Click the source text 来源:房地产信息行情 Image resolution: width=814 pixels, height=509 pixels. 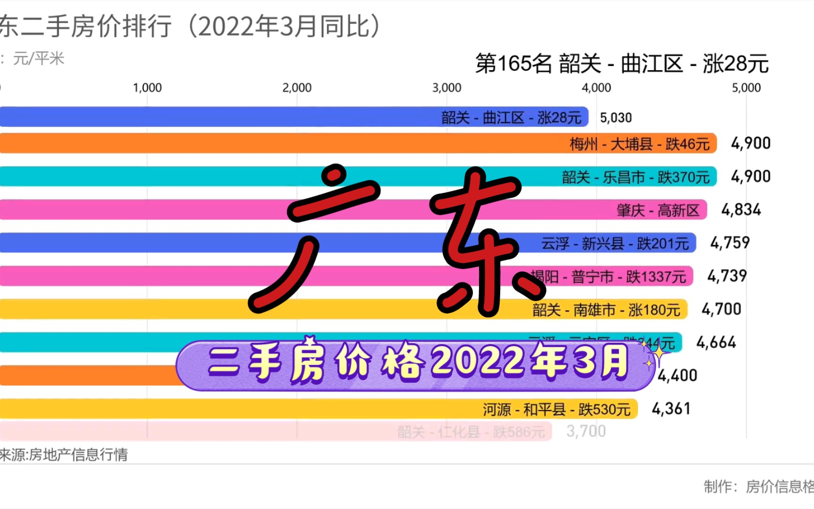(x=64, y=455)
